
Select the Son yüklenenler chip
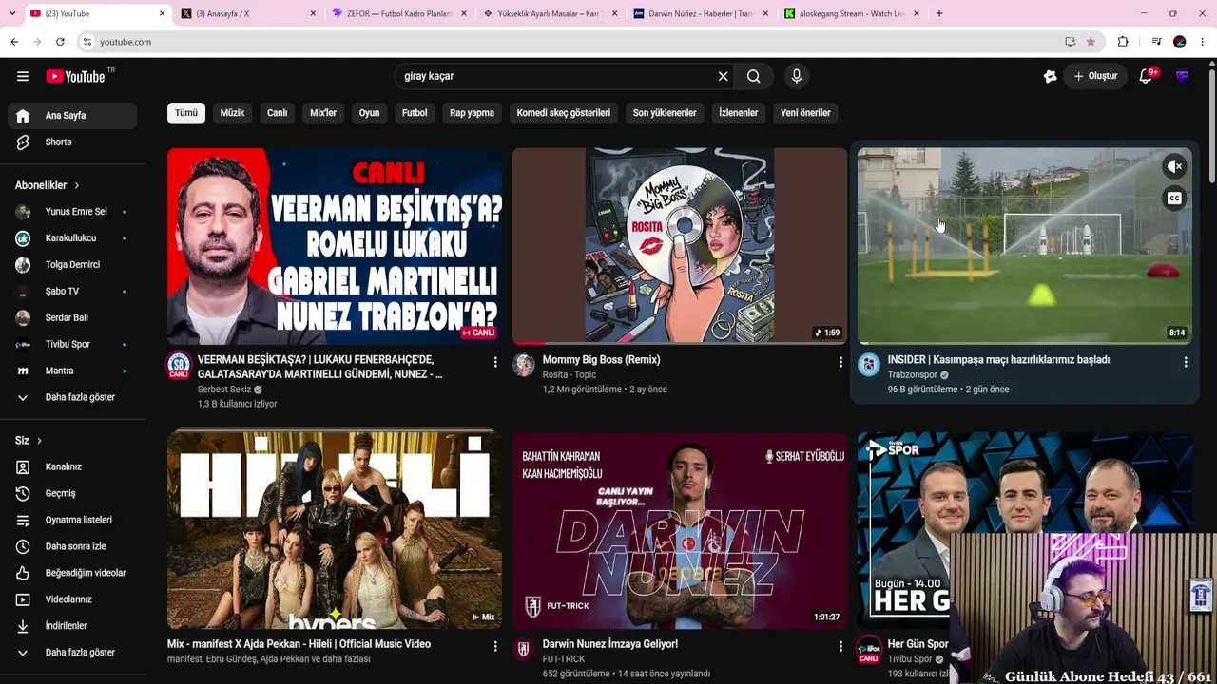665,113
